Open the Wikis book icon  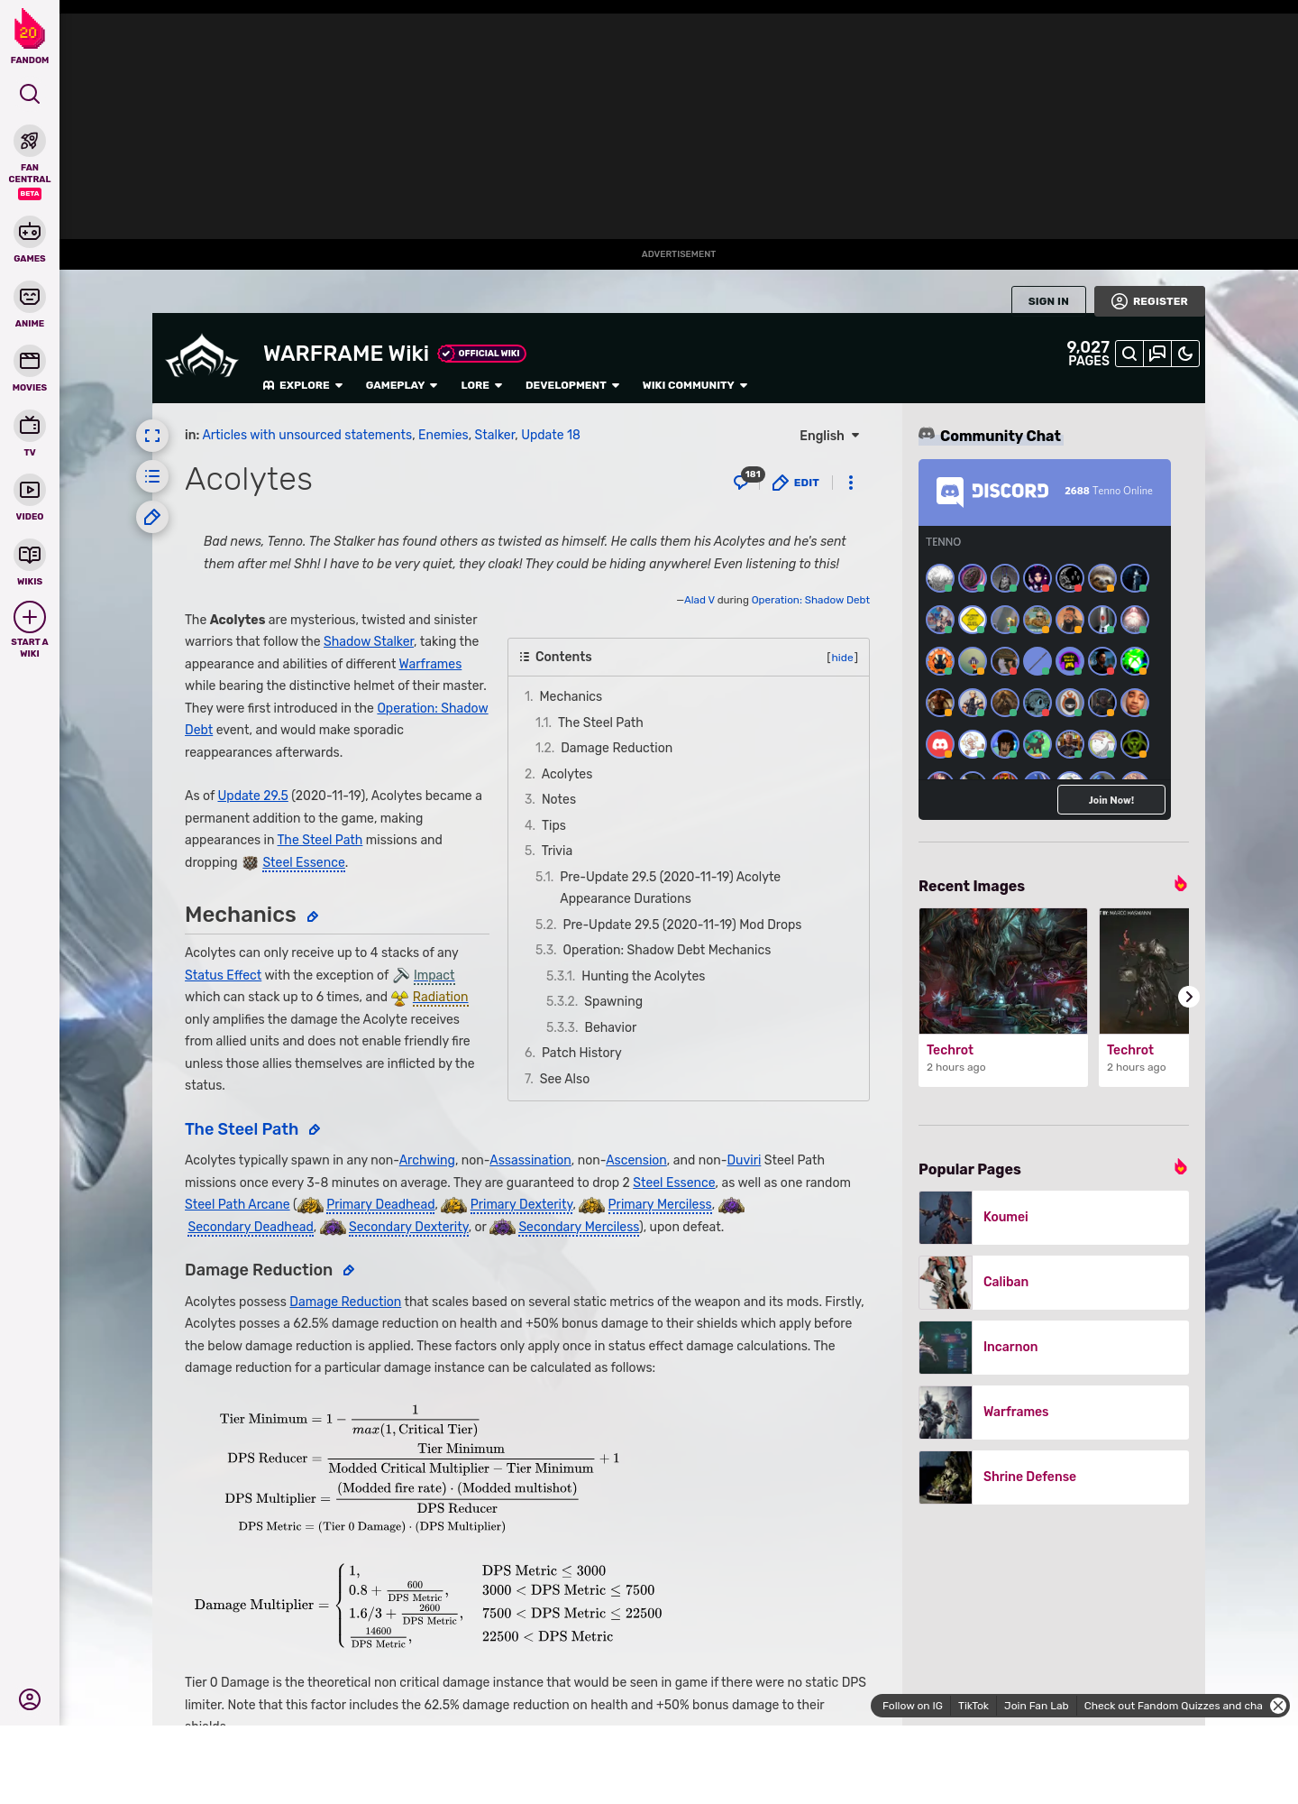pyautogui.click(x=30, y=555)
